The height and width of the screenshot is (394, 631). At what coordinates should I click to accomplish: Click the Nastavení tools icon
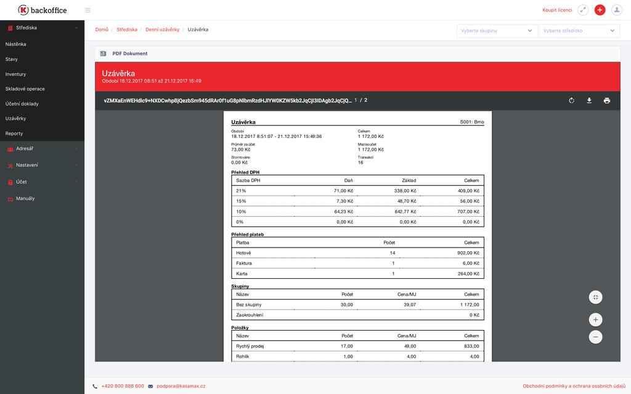pyautogui.click(x=10, y=166)
